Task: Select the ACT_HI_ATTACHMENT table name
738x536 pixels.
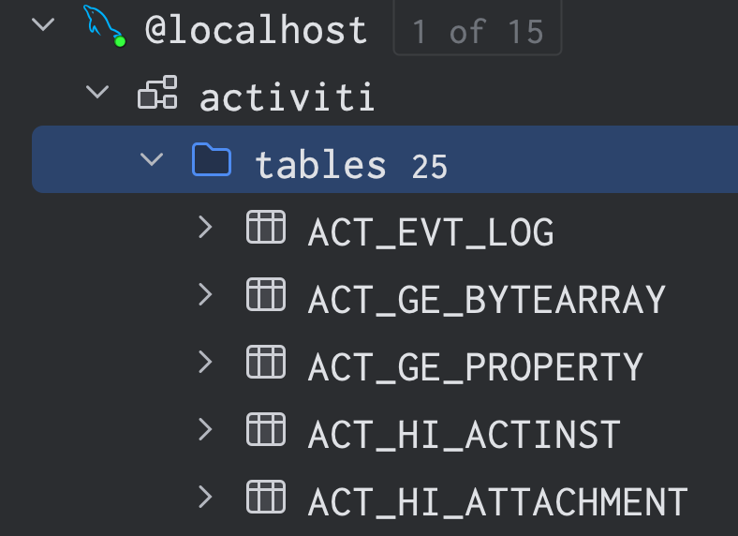Action: [498, 502]
